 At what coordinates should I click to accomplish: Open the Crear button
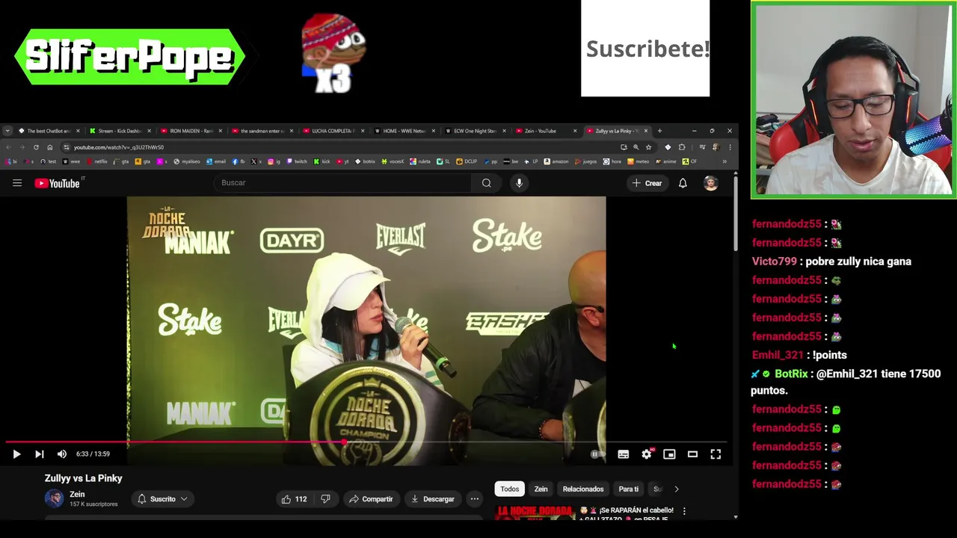point(647,183)
